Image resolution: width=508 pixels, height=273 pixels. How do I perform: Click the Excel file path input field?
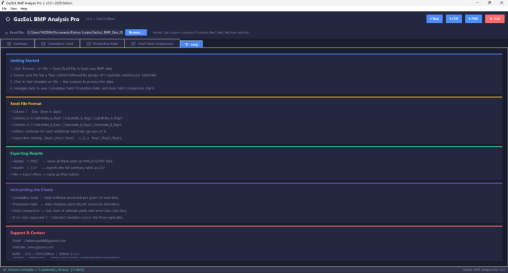(74, 32)
